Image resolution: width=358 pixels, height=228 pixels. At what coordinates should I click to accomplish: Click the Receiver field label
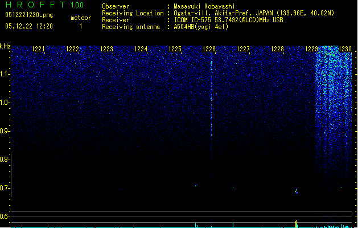tap(116, 20)
